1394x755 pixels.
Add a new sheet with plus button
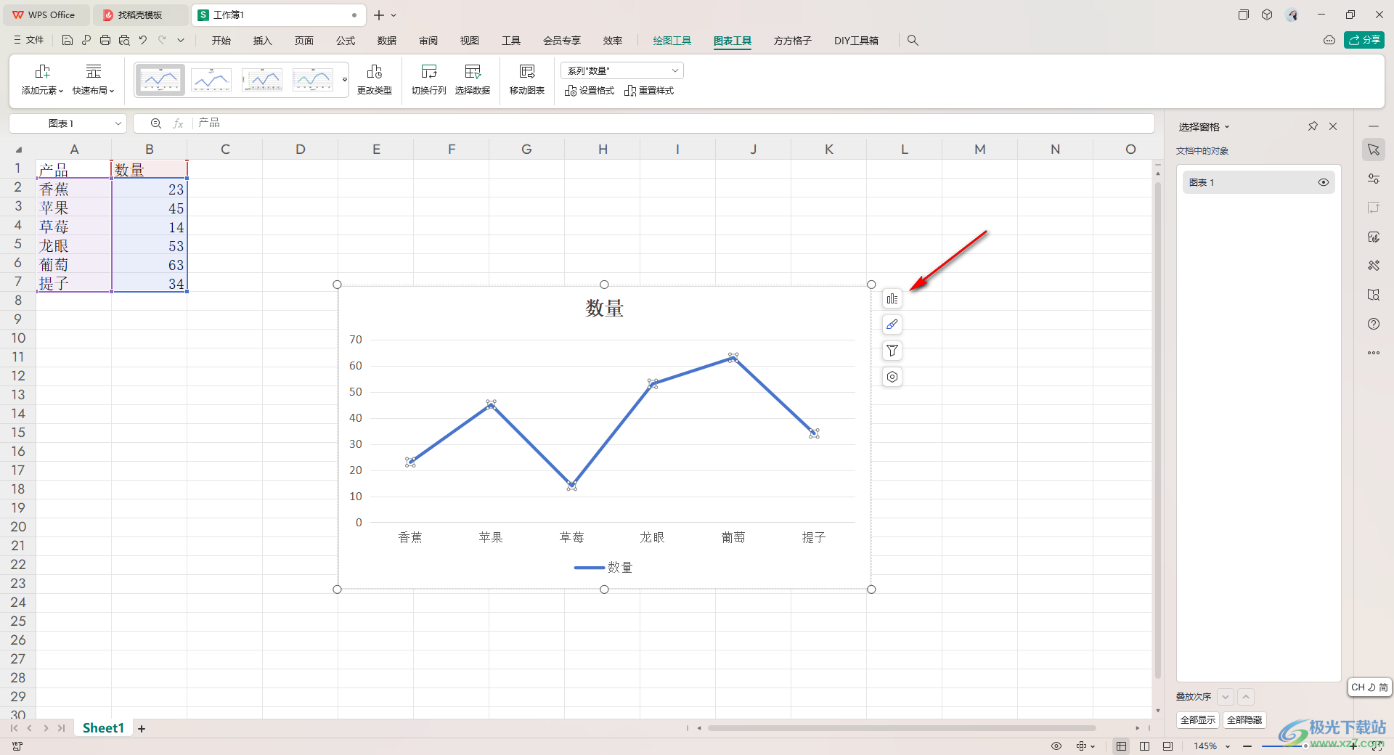pos(142,729)
